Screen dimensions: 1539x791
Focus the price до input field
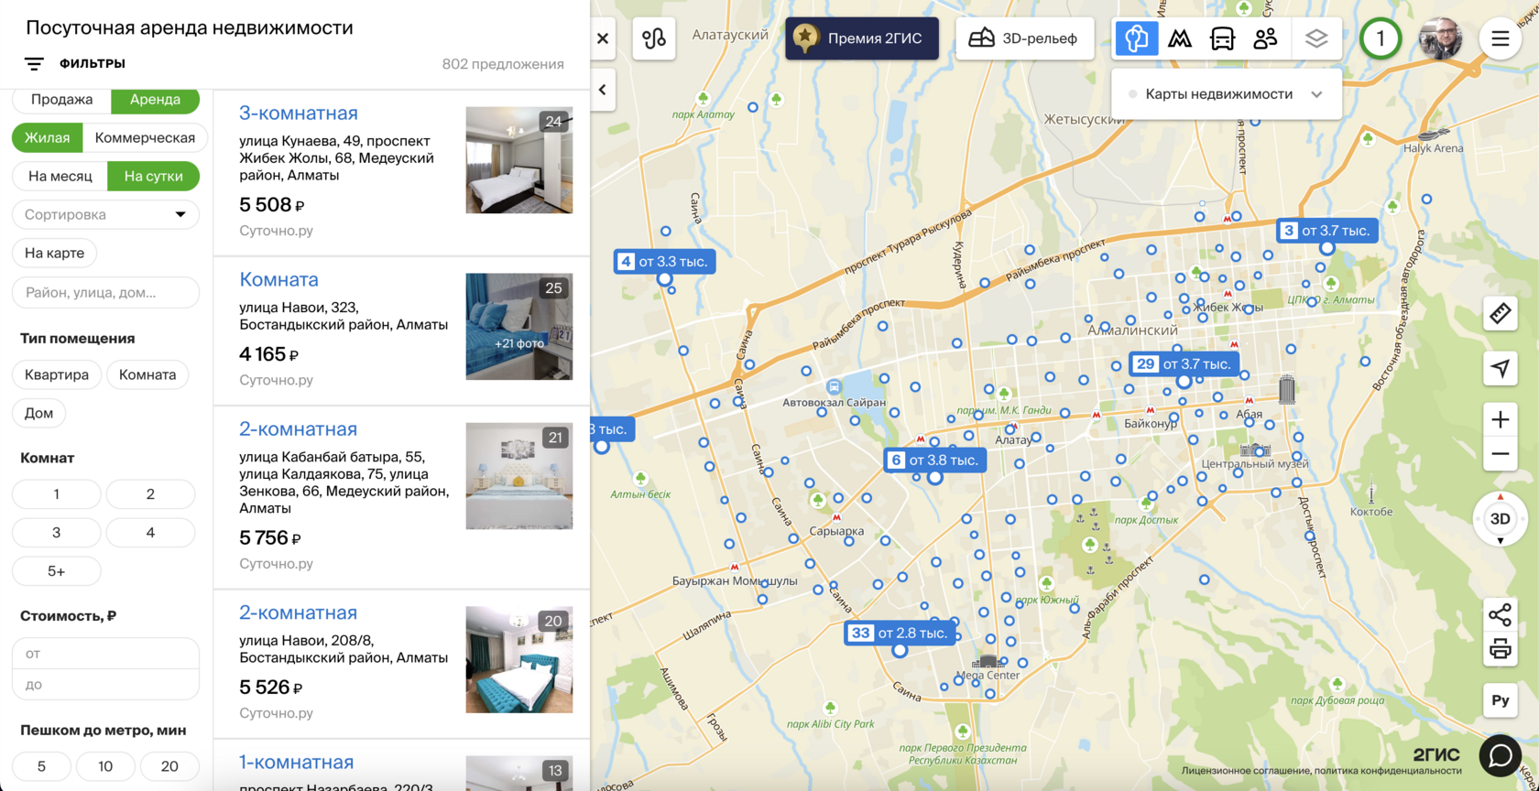pyautogui.click(x=105, y=685)
